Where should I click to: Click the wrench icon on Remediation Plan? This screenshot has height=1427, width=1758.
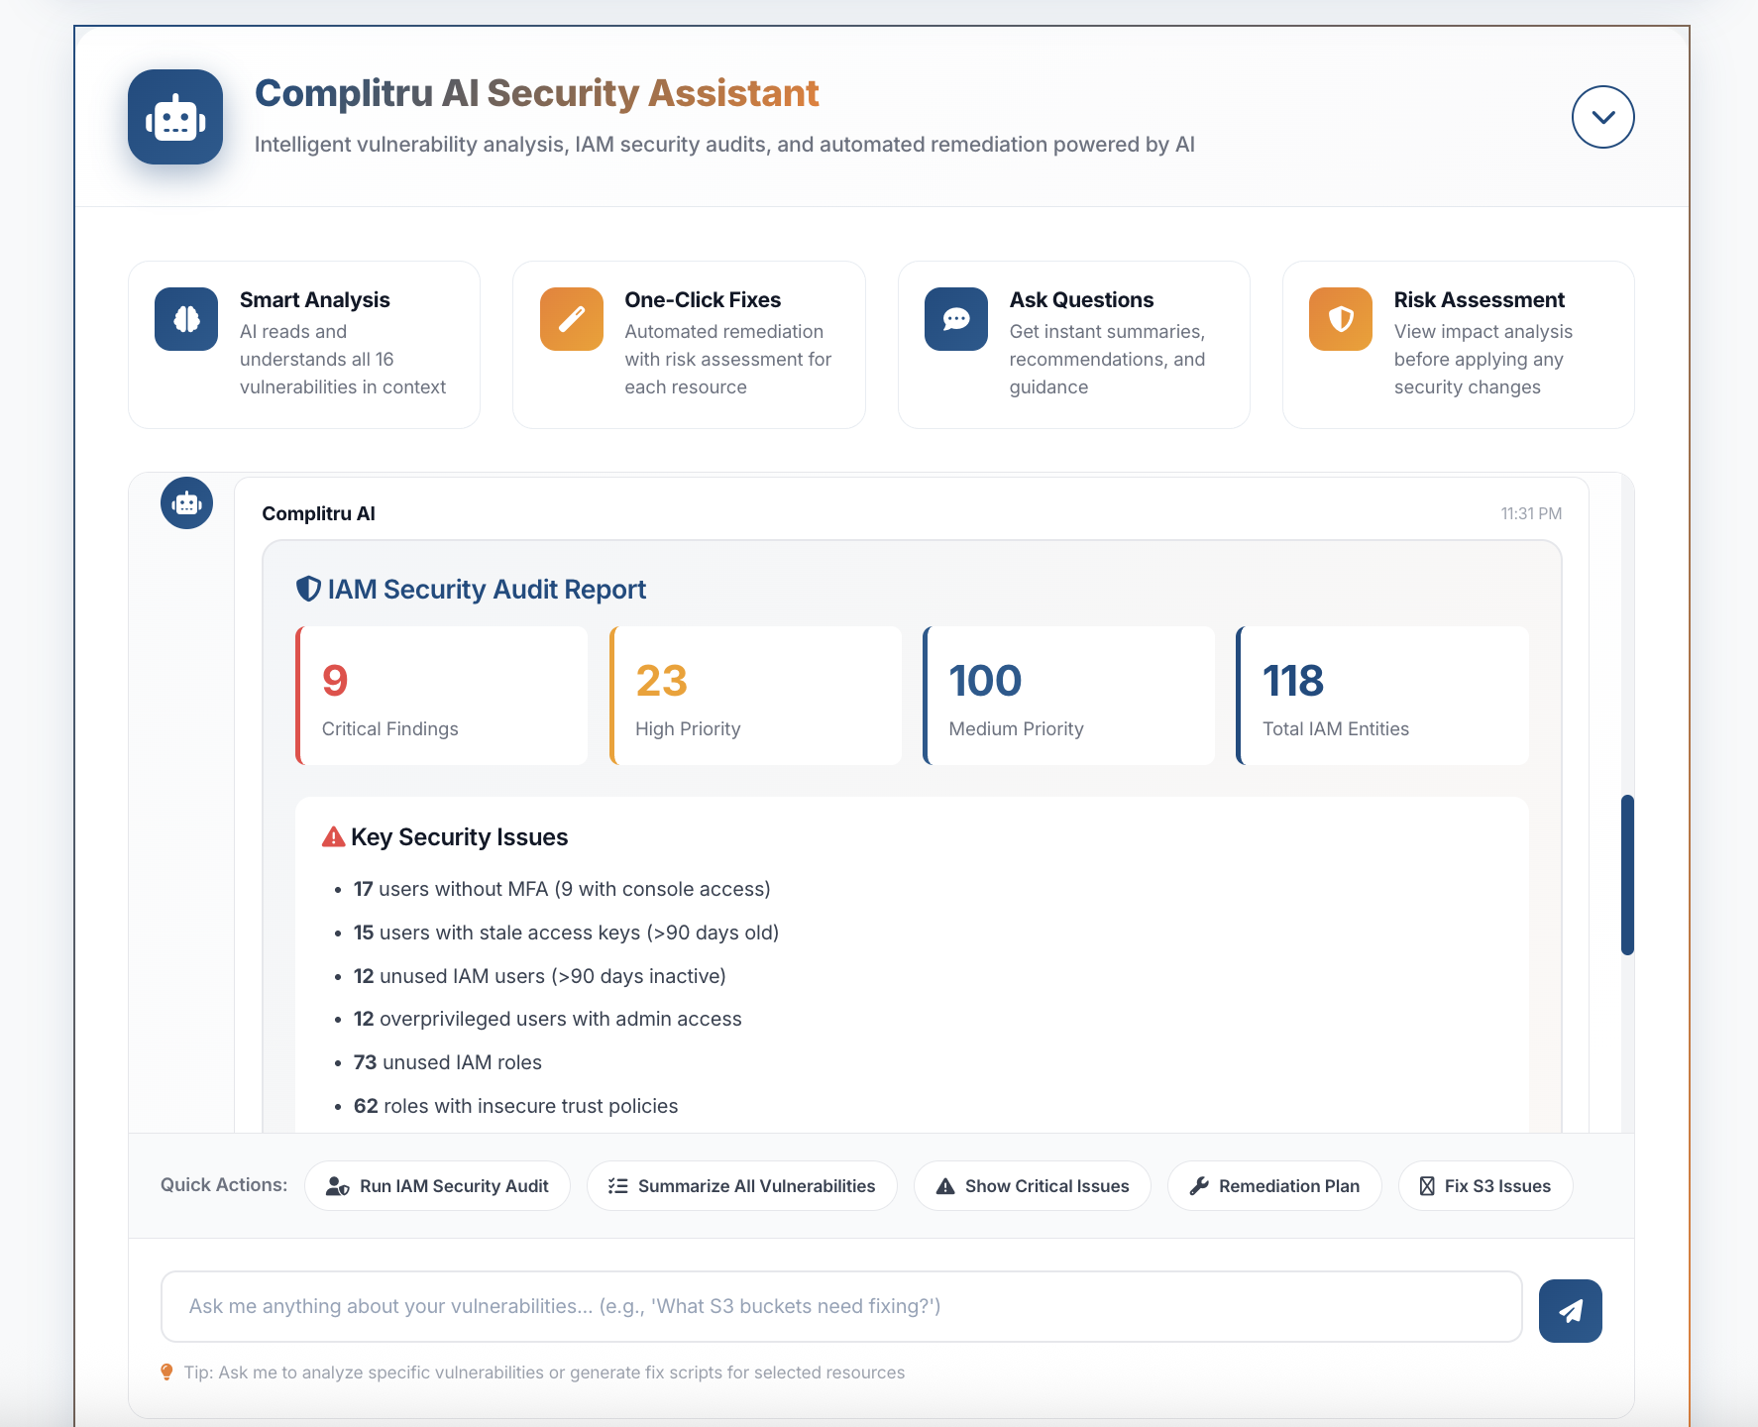point(1200,1185)
